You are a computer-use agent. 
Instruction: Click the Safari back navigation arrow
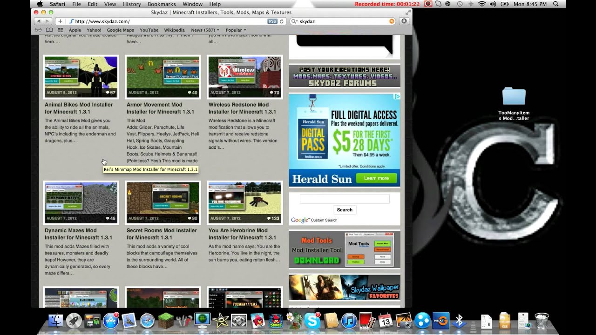tap(38, 21)
